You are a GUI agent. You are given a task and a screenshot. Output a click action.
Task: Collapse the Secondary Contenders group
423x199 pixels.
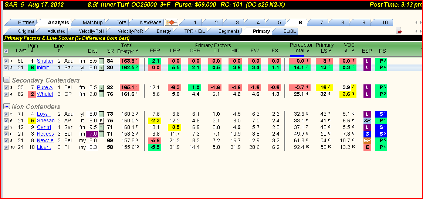tap(7, 80)
